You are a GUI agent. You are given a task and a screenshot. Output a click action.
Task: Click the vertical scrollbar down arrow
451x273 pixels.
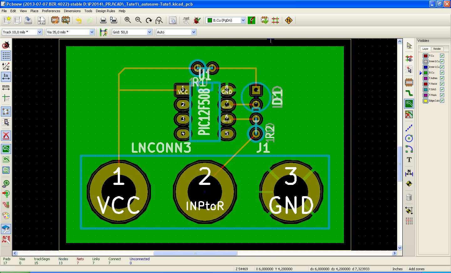400,248
